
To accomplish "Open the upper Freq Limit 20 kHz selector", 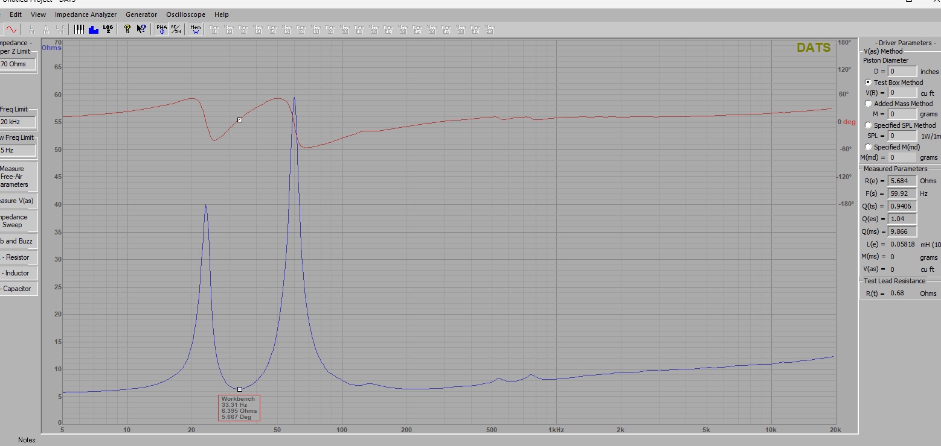I will pos(18,122).
